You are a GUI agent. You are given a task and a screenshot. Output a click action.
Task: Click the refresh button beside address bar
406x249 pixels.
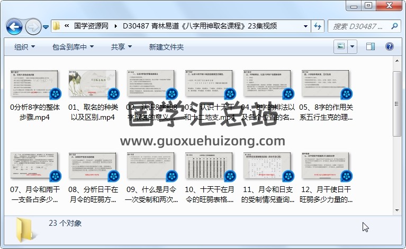click(x=318, y=26)
